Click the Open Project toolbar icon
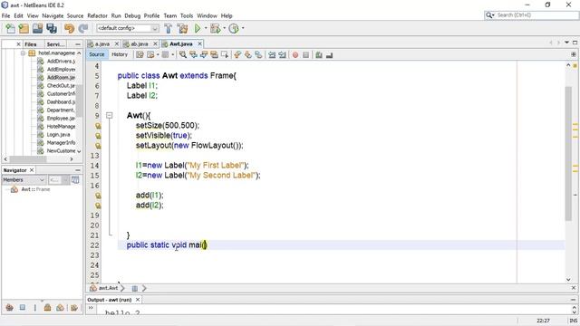 tap(37, 28)
